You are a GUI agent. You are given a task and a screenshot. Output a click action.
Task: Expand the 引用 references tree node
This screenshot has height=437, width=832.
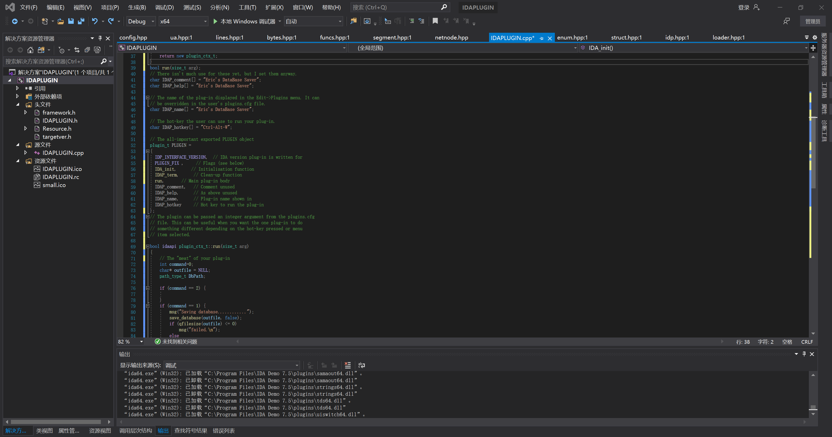coord(17,88)
